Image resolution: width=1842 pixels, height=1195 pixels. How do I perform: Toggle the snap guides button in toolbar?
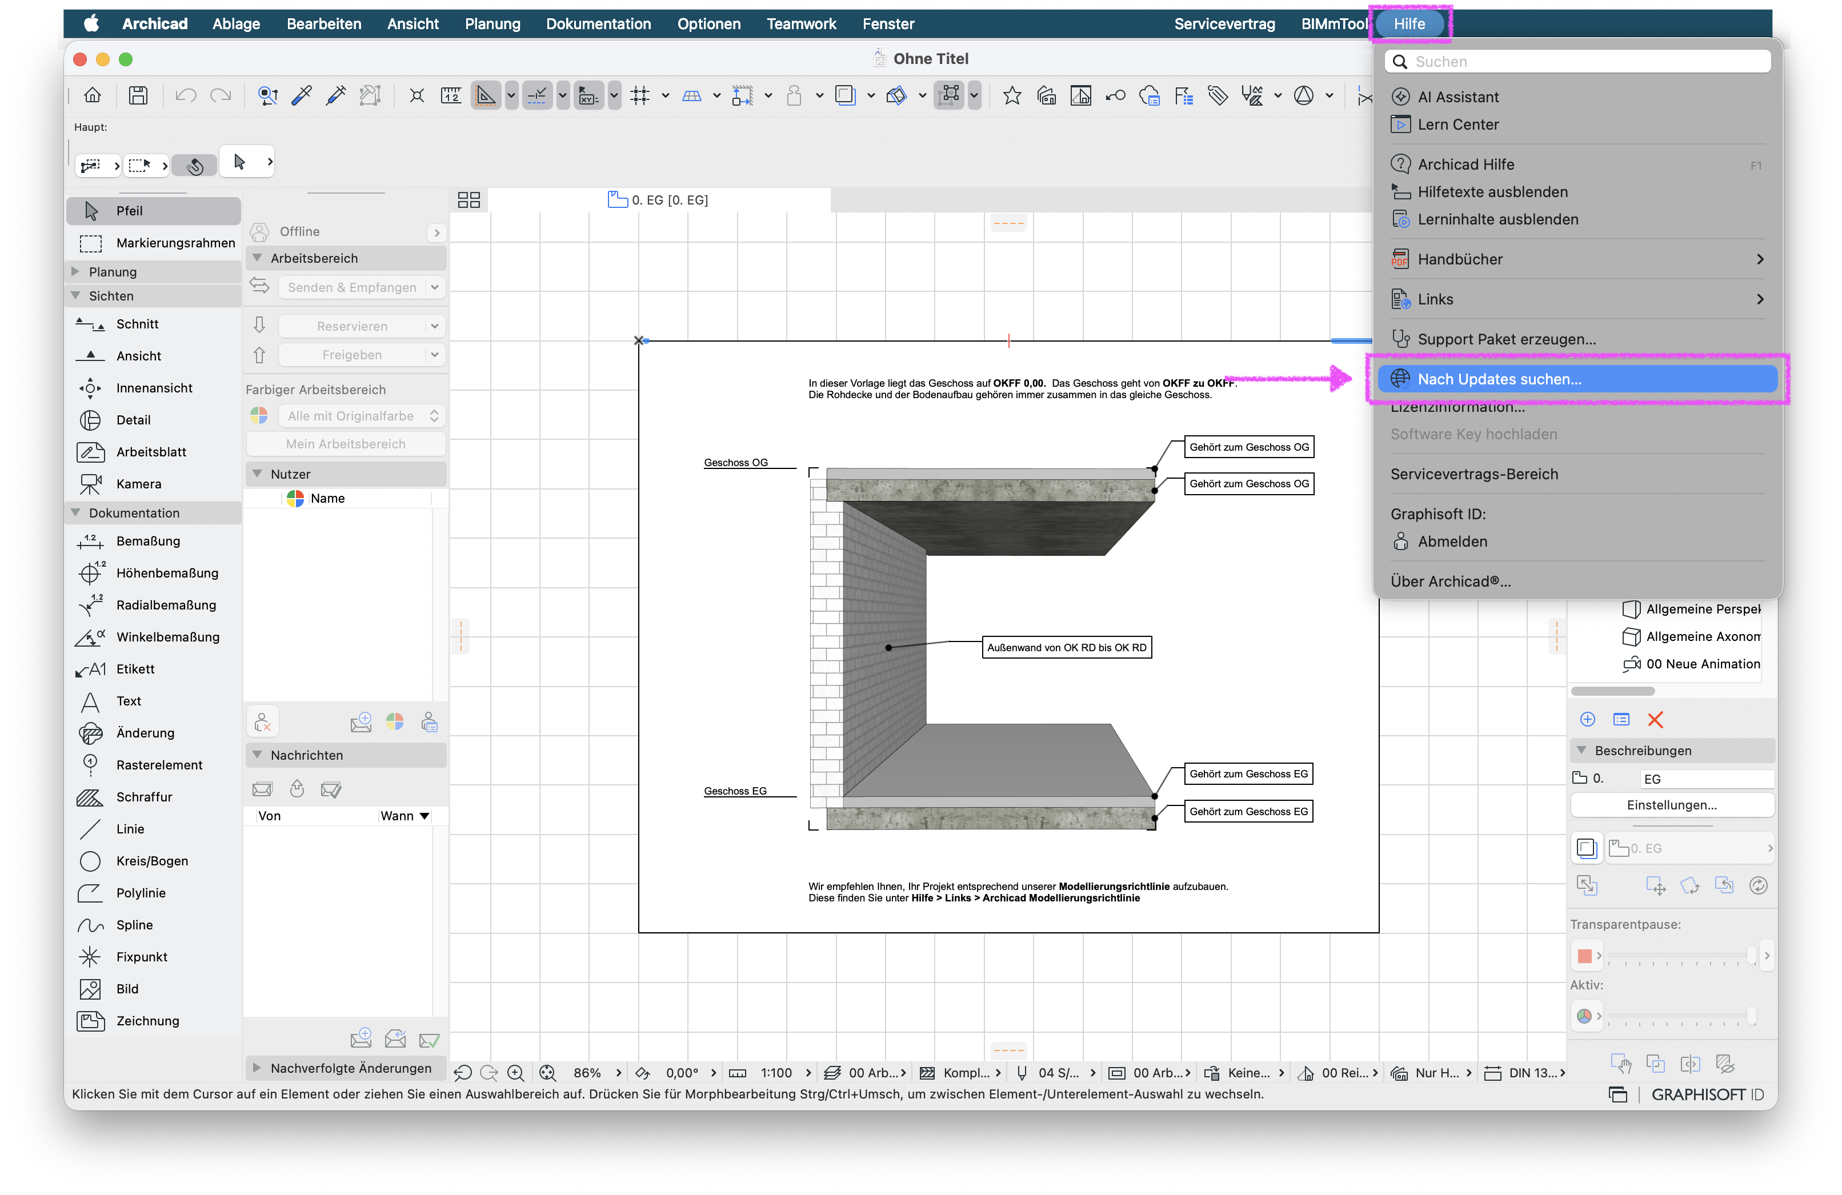pos(537,95)
